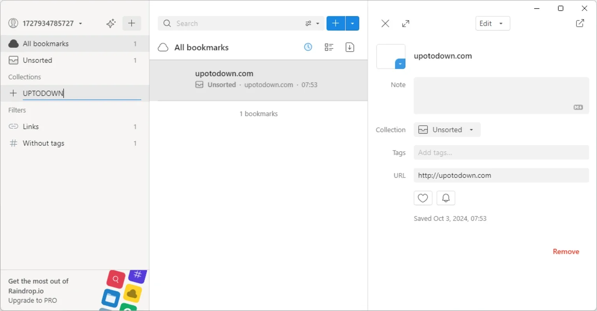This screenshot has height=311, width=597.
Task: Click the Filters section header
Action: tap(17, 110)
